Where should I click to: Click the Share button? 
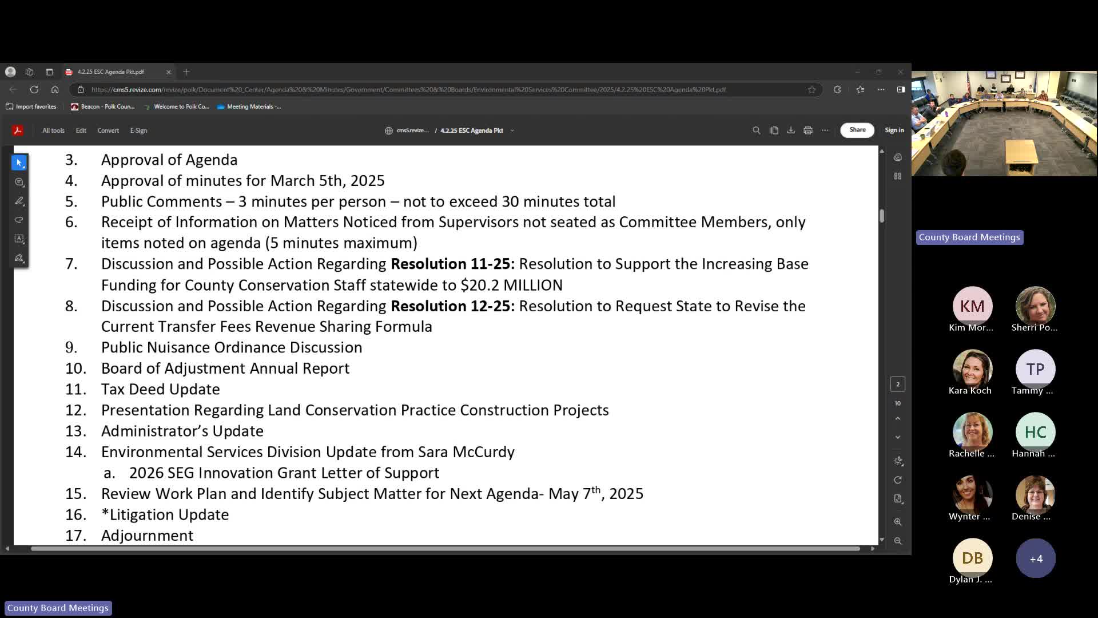[857, 130]
